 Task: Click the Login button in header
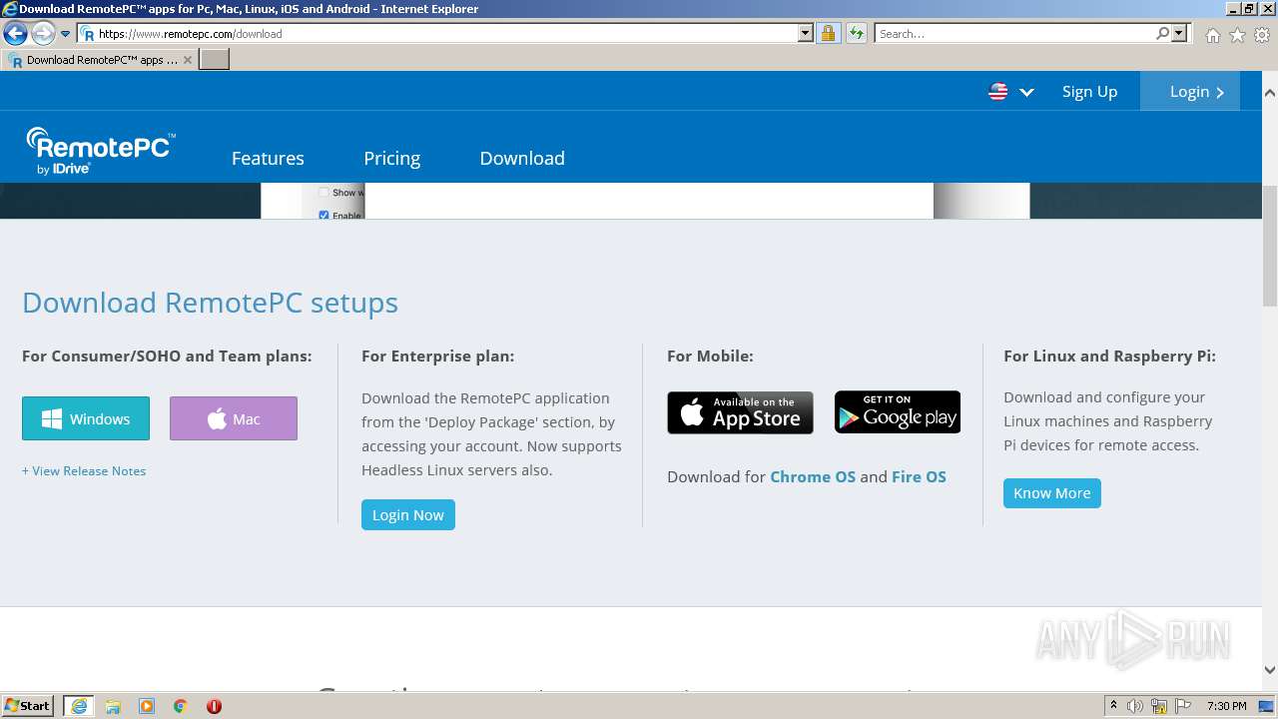(x=1190, y=92)
